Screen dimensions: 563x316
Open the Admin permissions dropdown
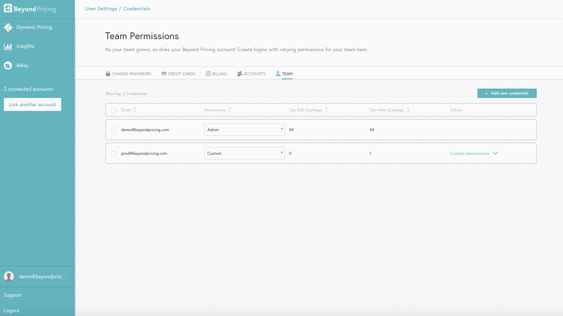[244, 129]
